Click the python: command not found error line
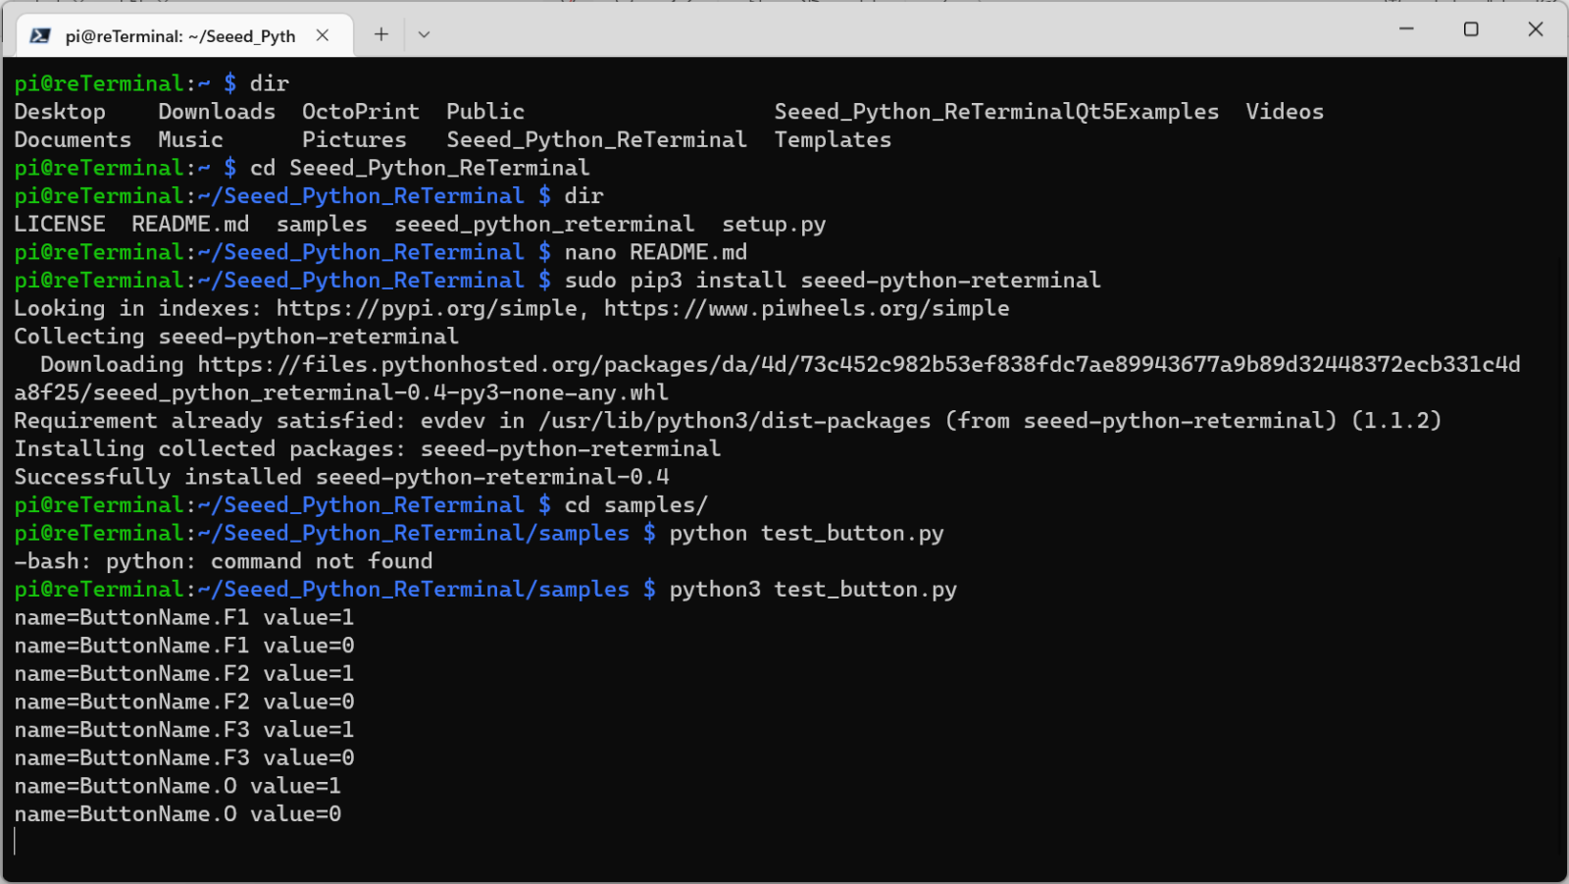The image size is (1569, 884). [223, 561]
